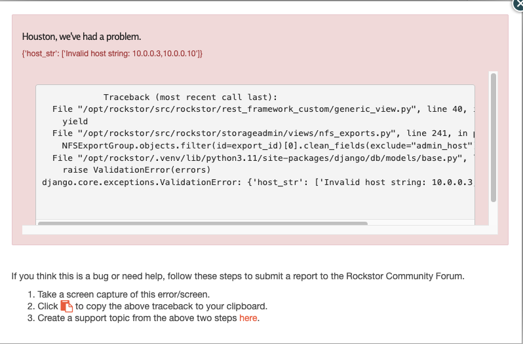Open the support topic 'here' link
The width and height of the screenshot is (523, 344).
point(248,318)
